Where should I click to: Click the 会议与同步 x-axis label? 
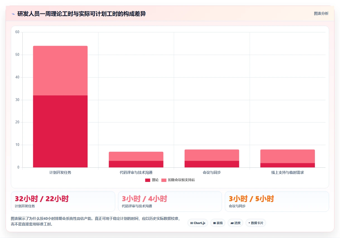coord(212,172)
